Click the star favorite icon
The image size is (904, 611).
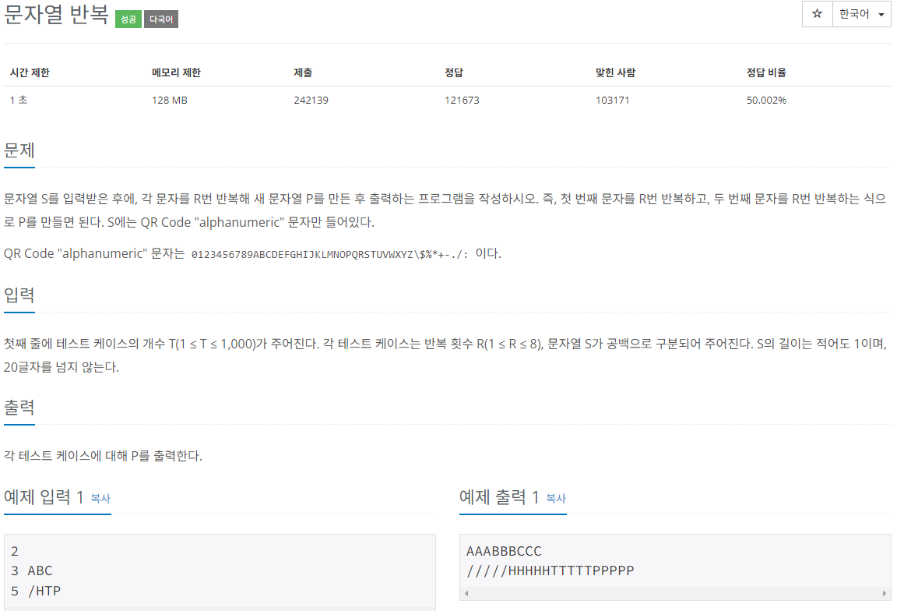coord(817,14)
